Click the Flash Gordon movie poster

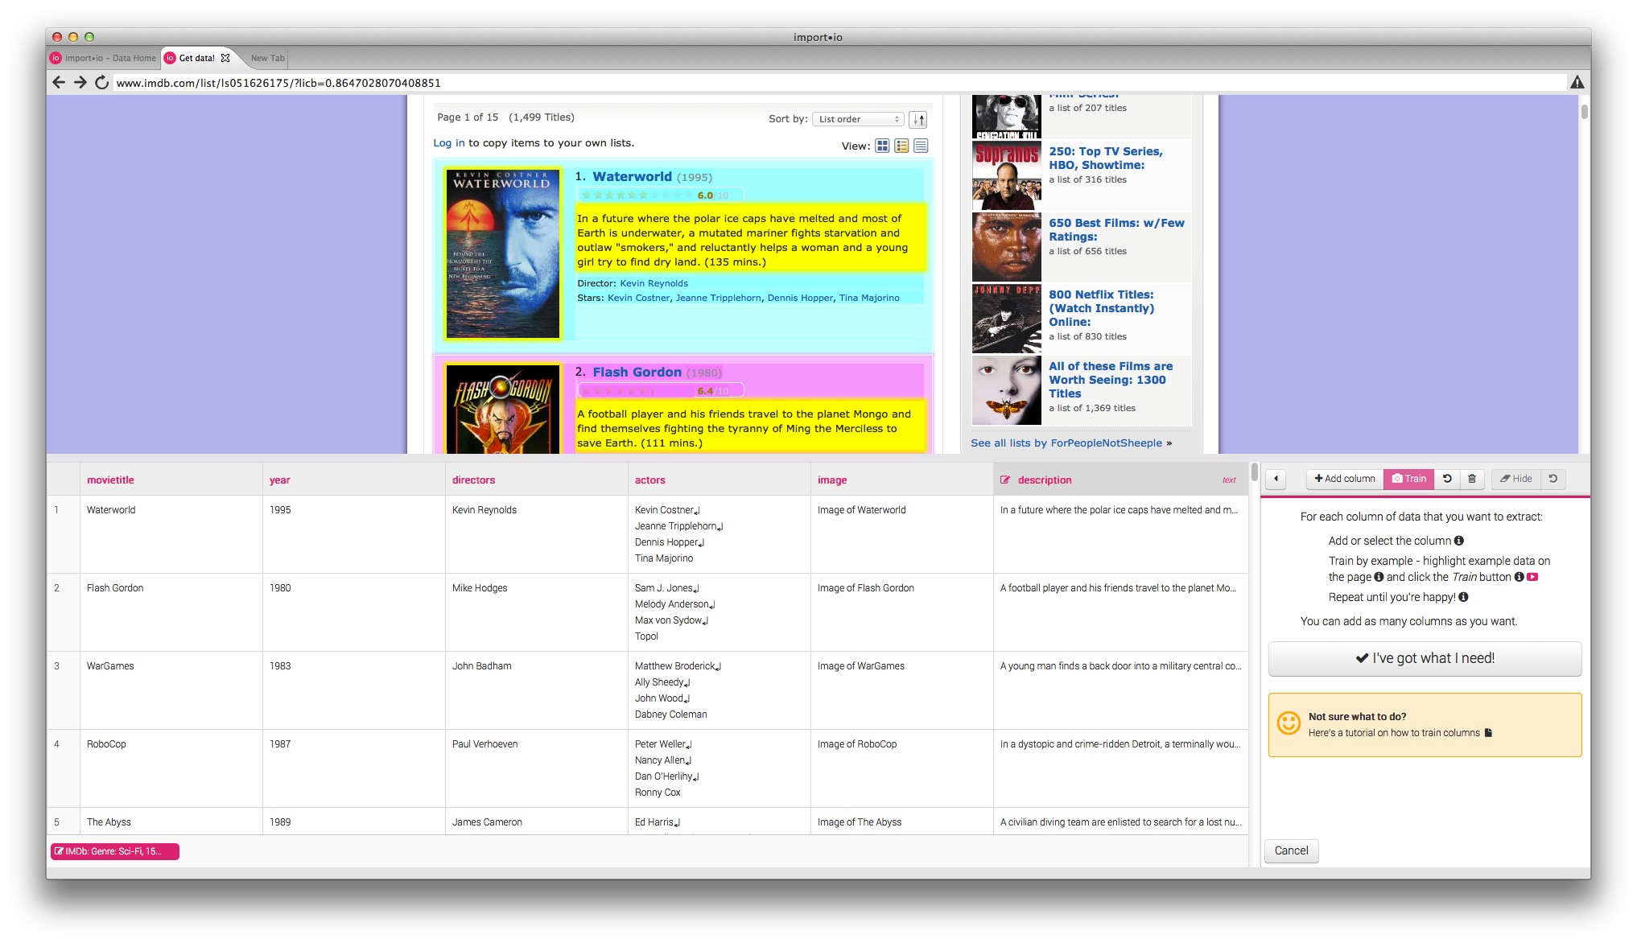point(503,409)
